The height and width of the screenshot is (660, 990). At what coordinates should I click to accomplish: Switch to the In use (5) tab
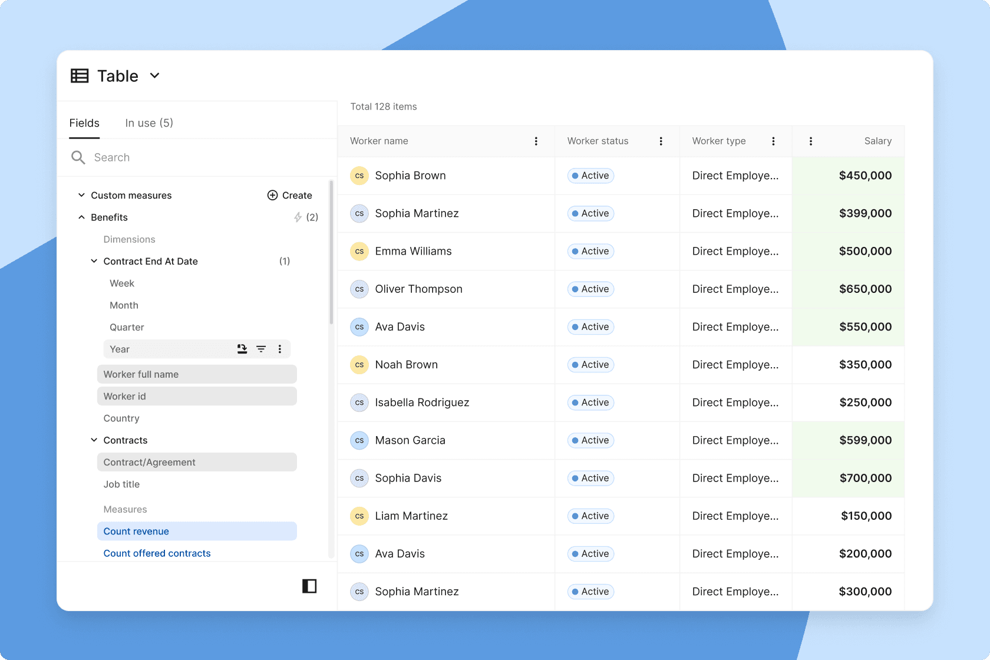(x=148, y=123)
